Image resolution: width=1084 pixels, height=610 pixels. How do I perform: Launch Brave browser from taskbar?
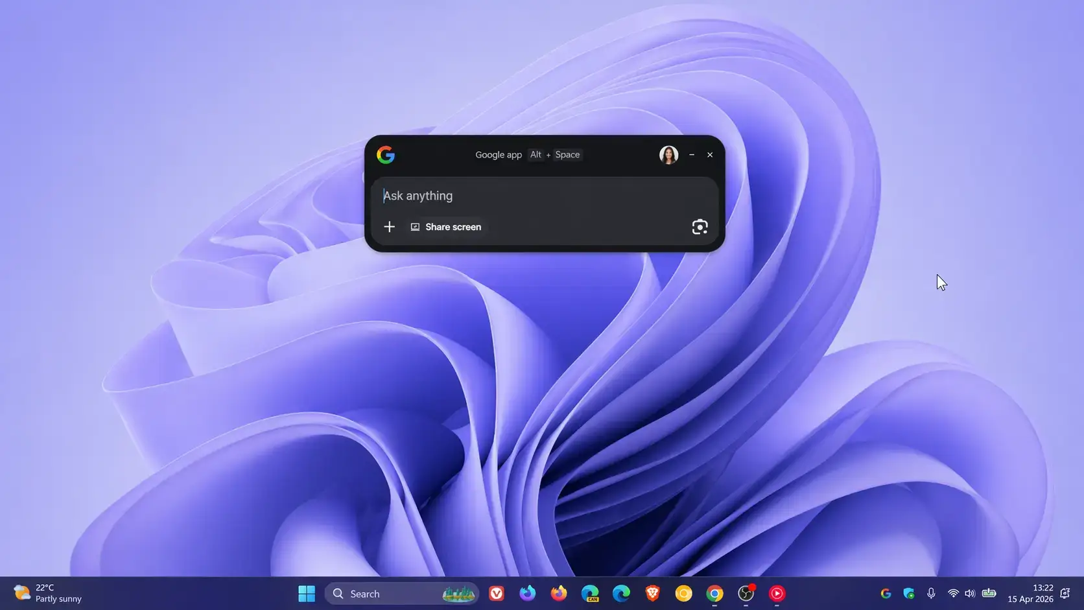[x=652, y=593]
